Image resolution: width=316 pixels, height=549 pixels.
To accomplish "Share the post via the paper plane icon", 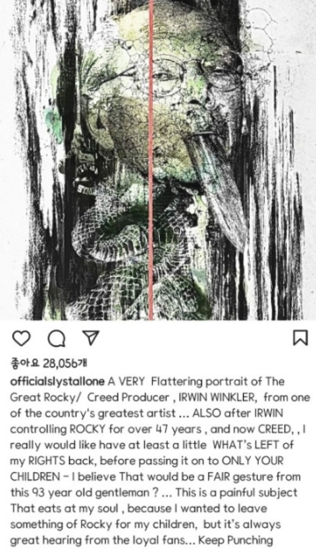I will (x=90, y=338).
